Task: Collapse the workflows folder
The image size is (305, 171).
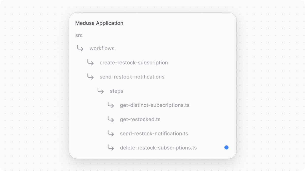Action: pos(102,48)
